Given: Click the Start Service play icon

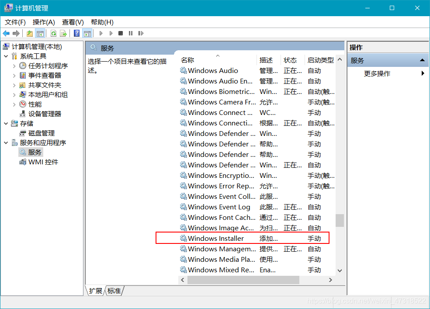Looking at the screenshot, I should [101, 34].
